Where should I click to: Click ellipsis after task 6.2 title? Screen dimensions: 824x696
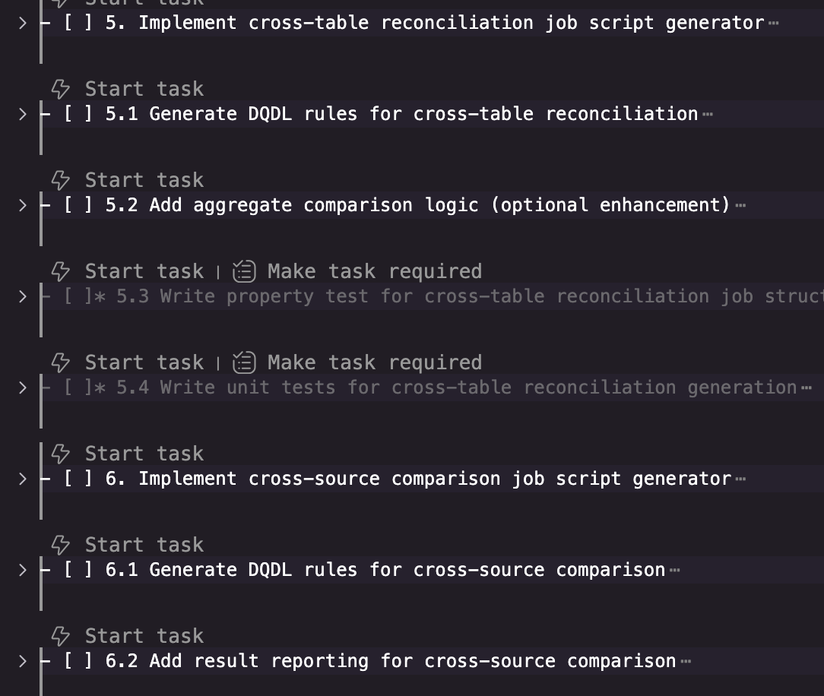tap(686, 662)
